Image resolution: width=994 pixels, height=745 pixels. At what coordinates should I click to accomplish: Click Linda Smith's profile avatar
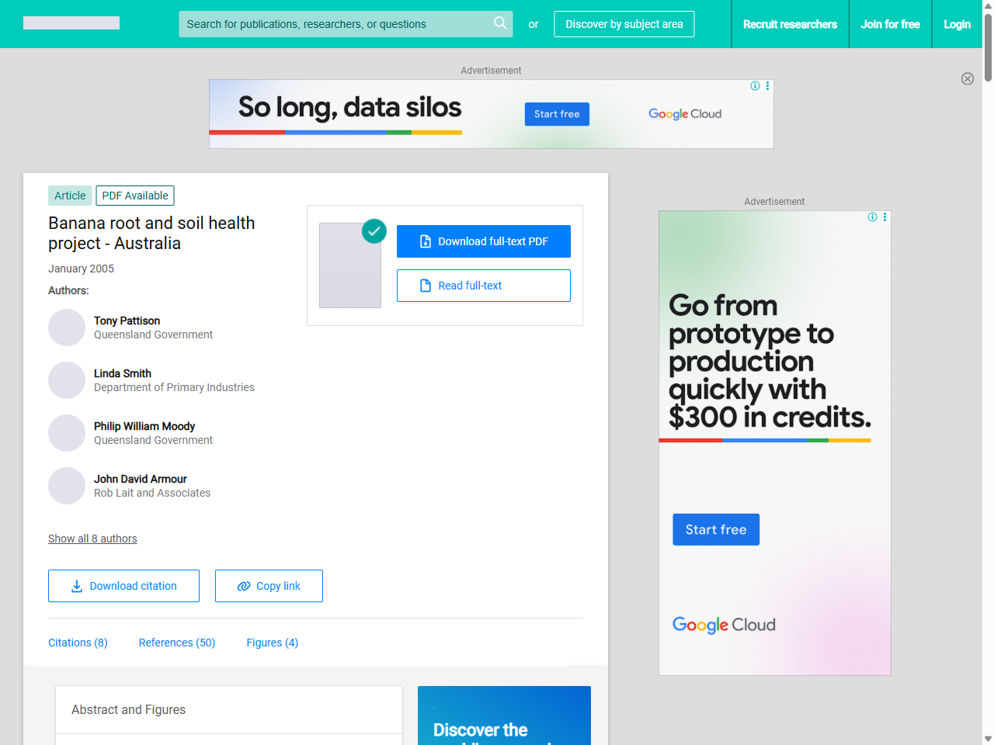[x=67, y=380]
